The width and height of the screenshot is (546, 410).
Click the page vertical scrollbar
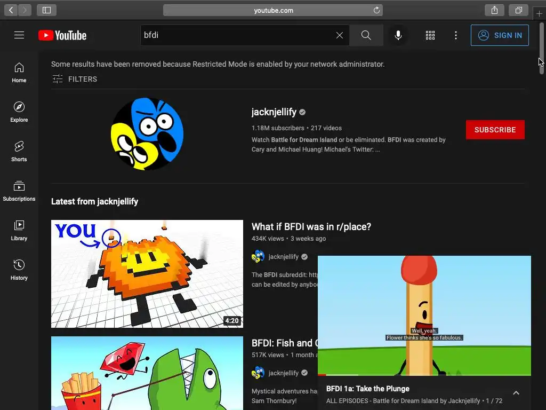coord(542,48)
